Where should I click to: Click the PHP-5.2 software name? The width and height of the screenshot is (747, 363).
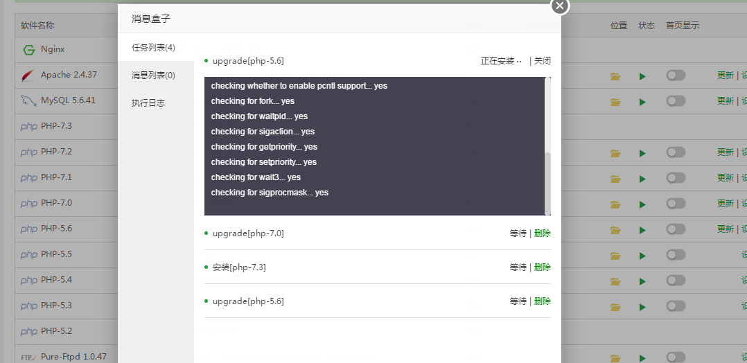coord(56,331)
